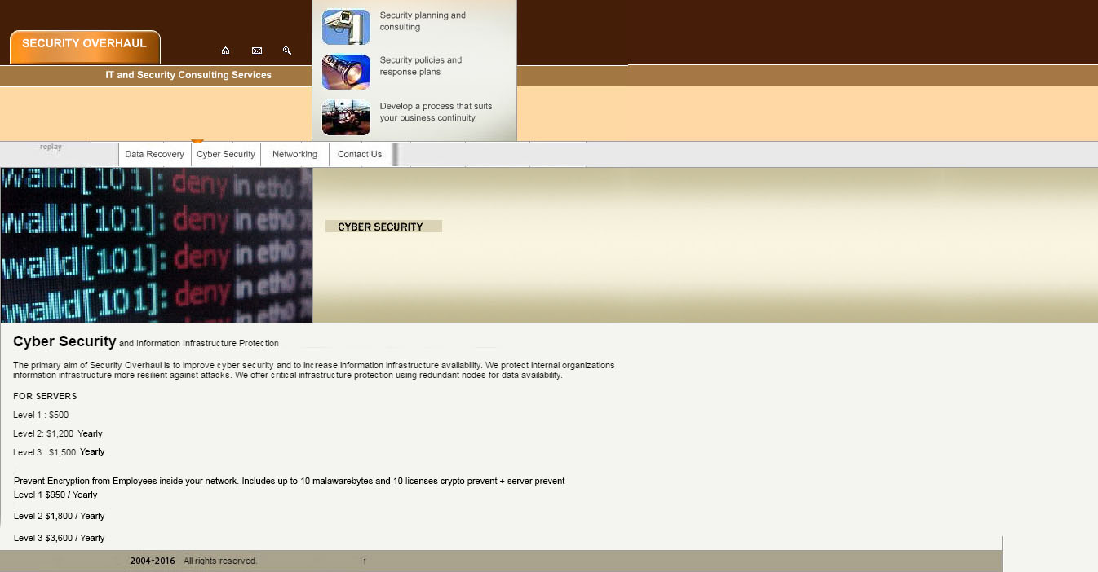The width and height of the screenshot is (1098, 572).
Task: Open the Data Recovery tab
Action: pyautogui.click(x=154, y=154)
